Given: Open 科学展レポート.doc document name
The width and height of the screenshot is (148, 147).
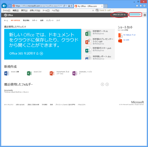Looking at the screenshot, I should point(102,57).
